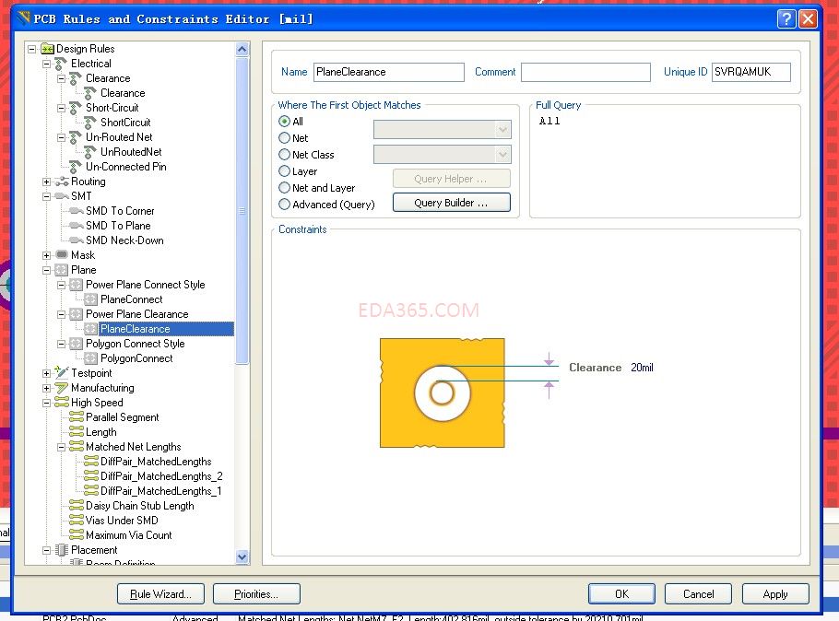Click the Maximum Via Count rule icon
Screen dimensions: 839x621
coord(77,535)
